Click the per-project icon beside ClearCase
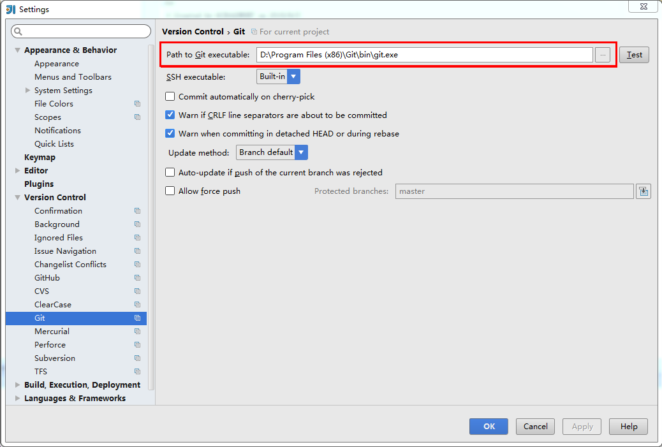Image resolution: width=662 pixels, height=447 pixels. coord(137,305)
